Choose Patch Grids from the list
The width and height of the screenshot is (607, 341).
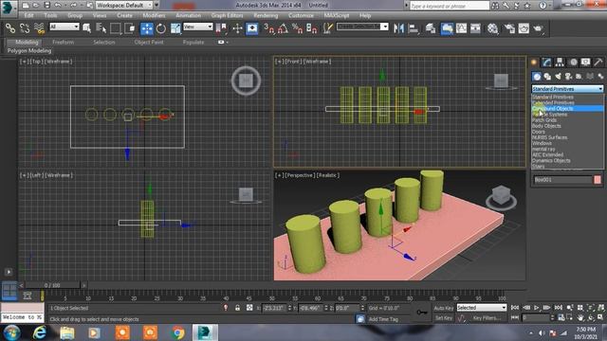point(567,120)
